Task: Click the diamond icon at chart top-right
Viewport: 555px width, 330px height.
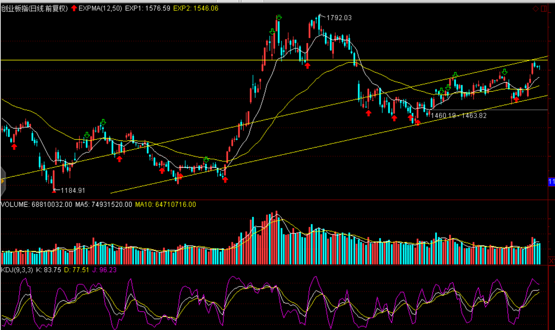Action: [536, 9]
